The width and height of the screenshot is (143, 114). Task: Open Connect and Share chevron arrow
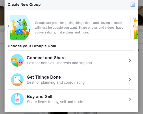pos(130,60)
